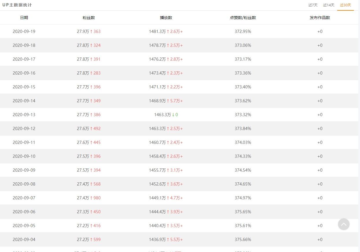Image resolution: width=360 pixels, height=252 pixels.
Task: Select the 2020-09-07 date cell
Action: click(x=24, y=198)
